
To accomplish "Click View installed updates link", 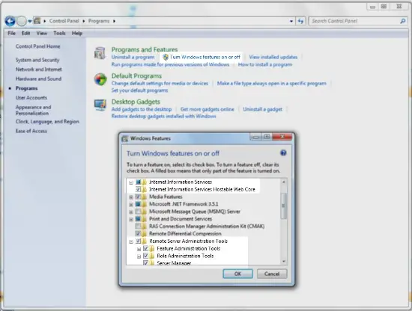I will (x=273, y=57).
